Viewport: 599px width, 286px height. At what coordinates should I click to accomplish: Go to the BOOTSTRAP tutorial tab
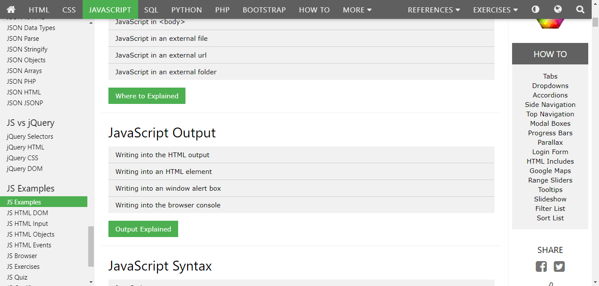click(x=264, y=9)
